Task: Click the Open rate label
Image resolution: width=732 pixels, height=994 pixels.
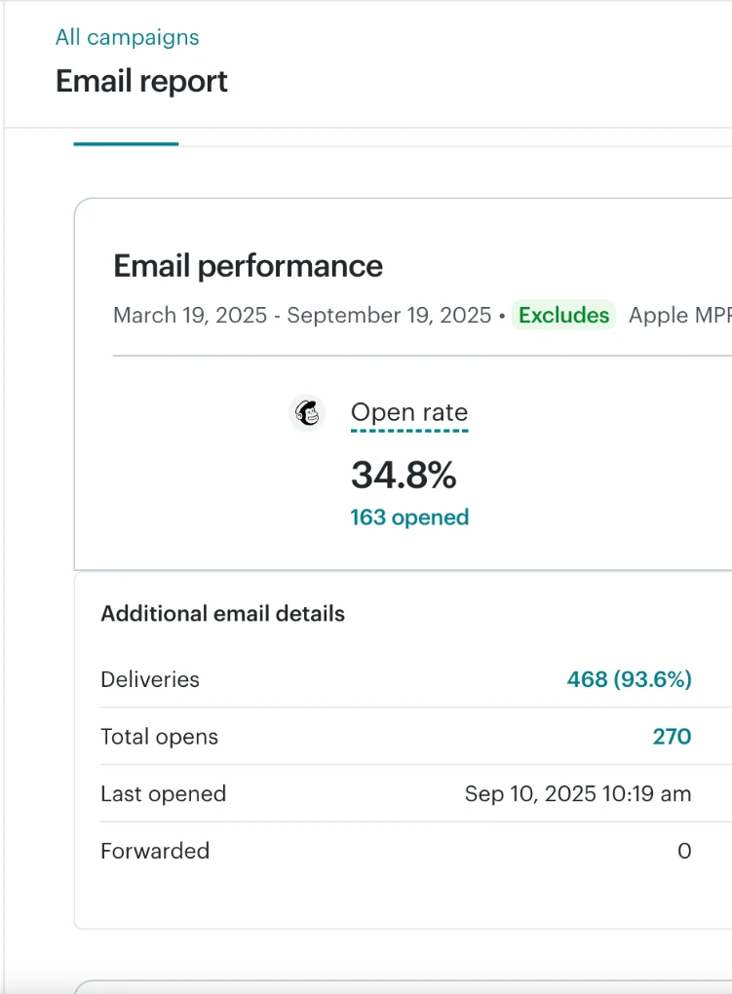Action: [409, 412]
